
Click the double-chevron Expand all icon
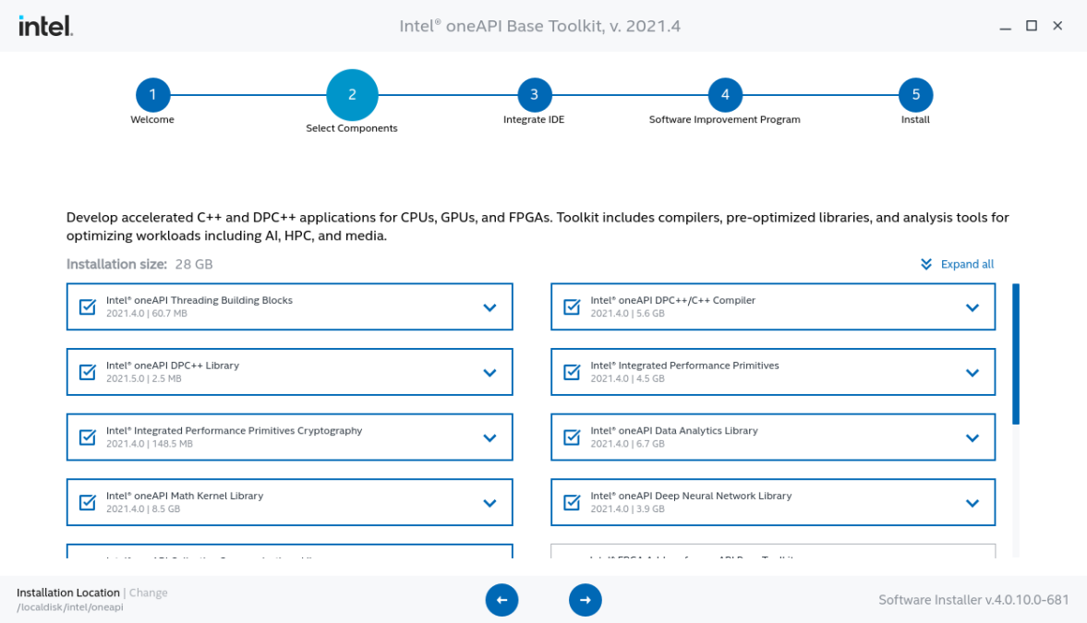[926, 264]
